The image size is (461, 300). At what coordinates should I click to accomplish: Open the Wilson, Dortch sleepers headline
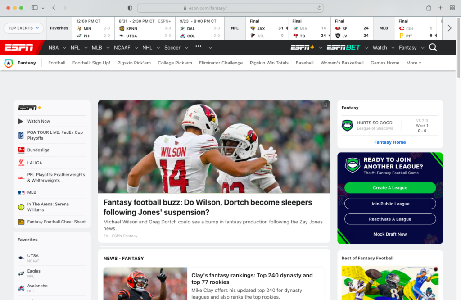[x=208, y=207]
